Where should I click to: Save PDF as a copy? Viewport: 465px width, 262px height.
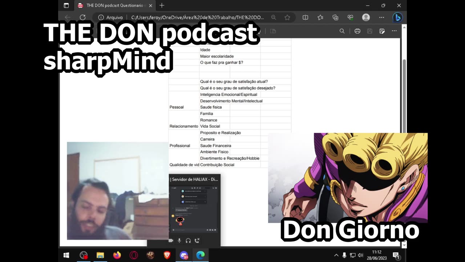coord(382,31)
